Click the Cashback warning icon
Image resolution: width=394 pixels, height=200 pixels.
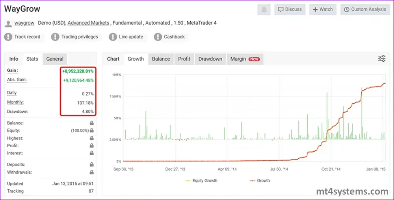pos(158,37)
